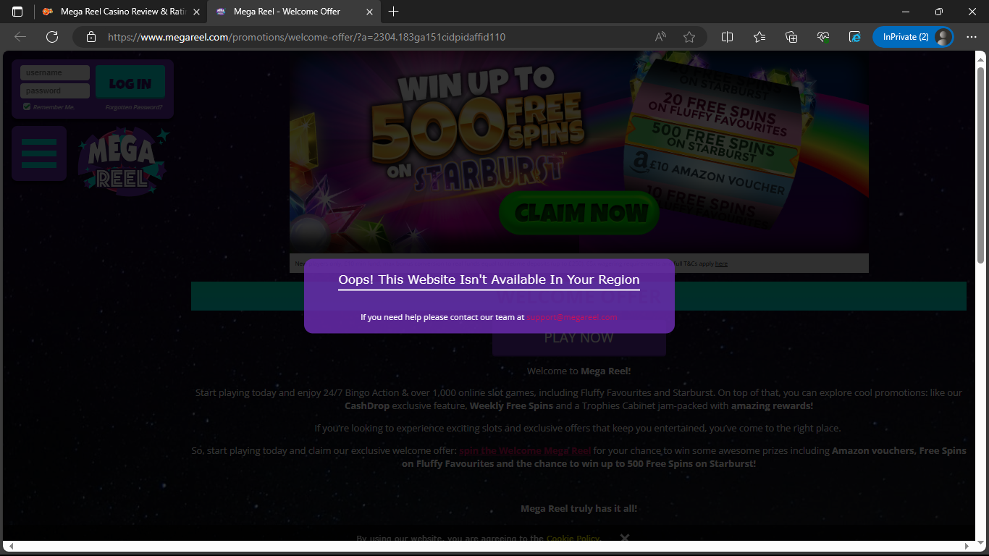This screenshot has height=556, width=989.
Task: Toggle the Remember Me checkbox
Action: [x=27, y=107]
